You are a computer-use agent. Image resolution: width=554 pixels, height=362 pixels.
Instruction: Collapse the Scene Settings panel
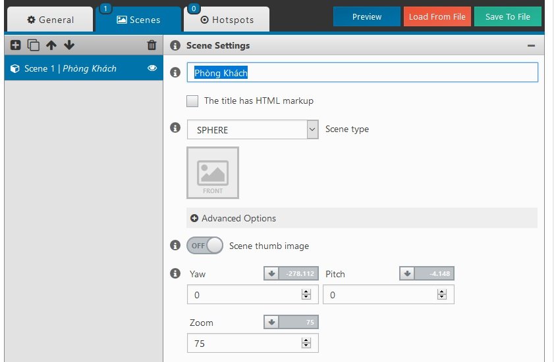tap(531, 46)
